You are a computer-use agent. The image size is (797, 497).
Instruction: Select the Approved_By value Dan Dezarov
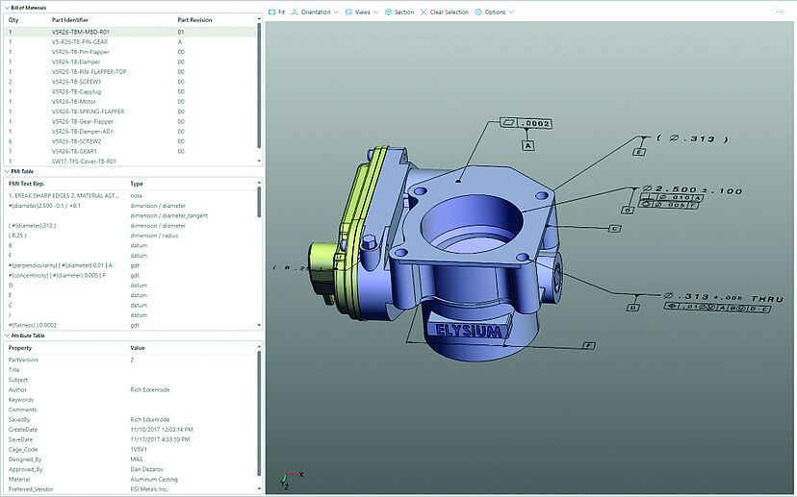(147, 469)
